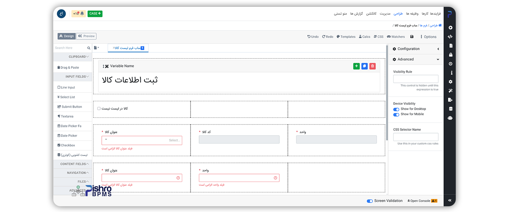Screen dimensions: 509x212
Task: Open the database icon in dark sidebar
Action: [x=450, y=109]
